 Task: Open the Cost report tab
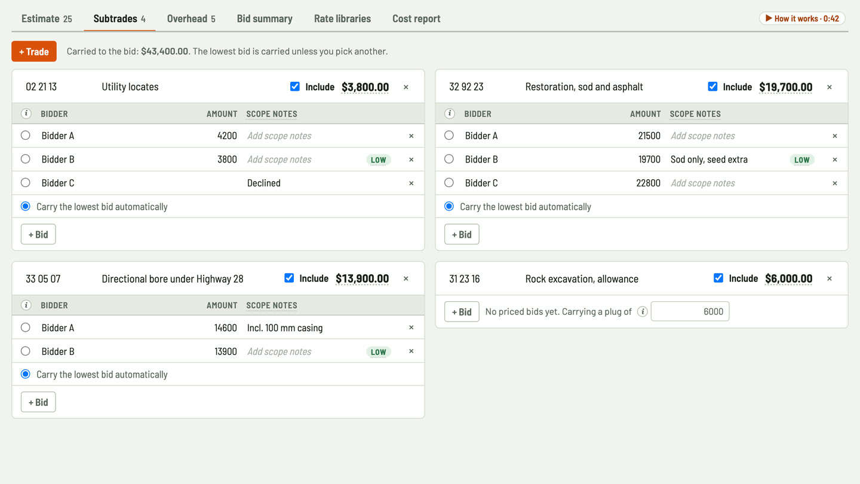point(416,19)
